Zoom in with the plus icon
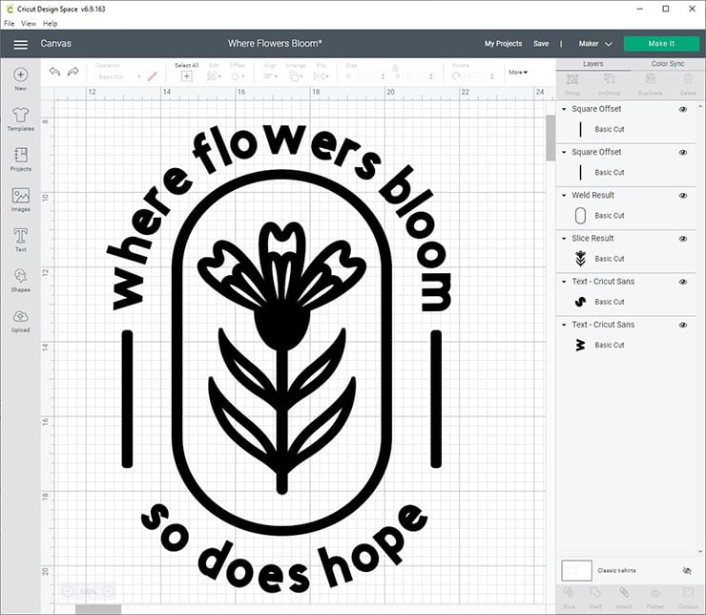Image resolution: width=706 pixels, height=615 pixels. [x=108, y=591]
